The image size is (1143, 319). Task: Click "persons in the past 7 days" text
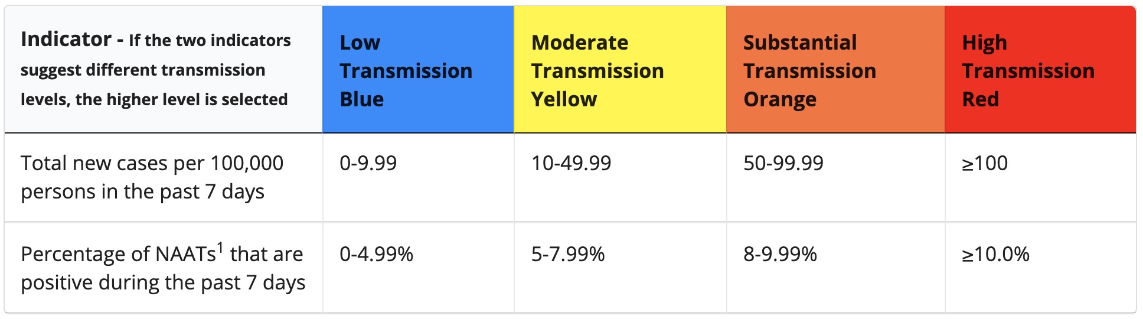142,192
